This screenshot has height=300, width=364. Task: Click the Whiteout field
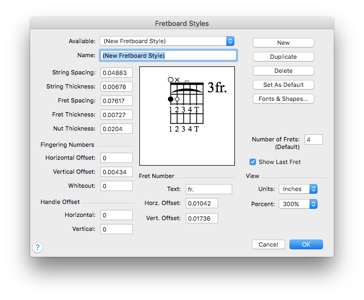(x=117, y=186)
